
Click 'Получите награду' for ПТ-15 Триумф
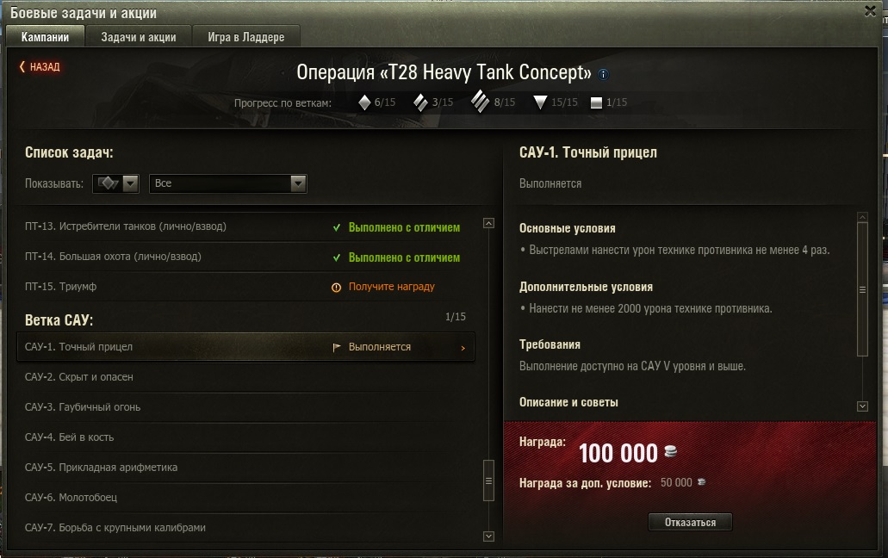tap(391, 287)
